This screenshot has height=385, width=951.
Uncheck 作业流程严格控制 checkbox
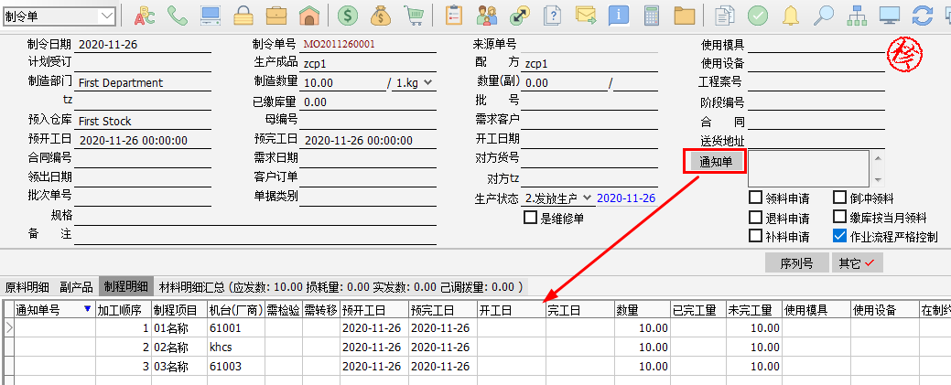(x=839, y=236)
